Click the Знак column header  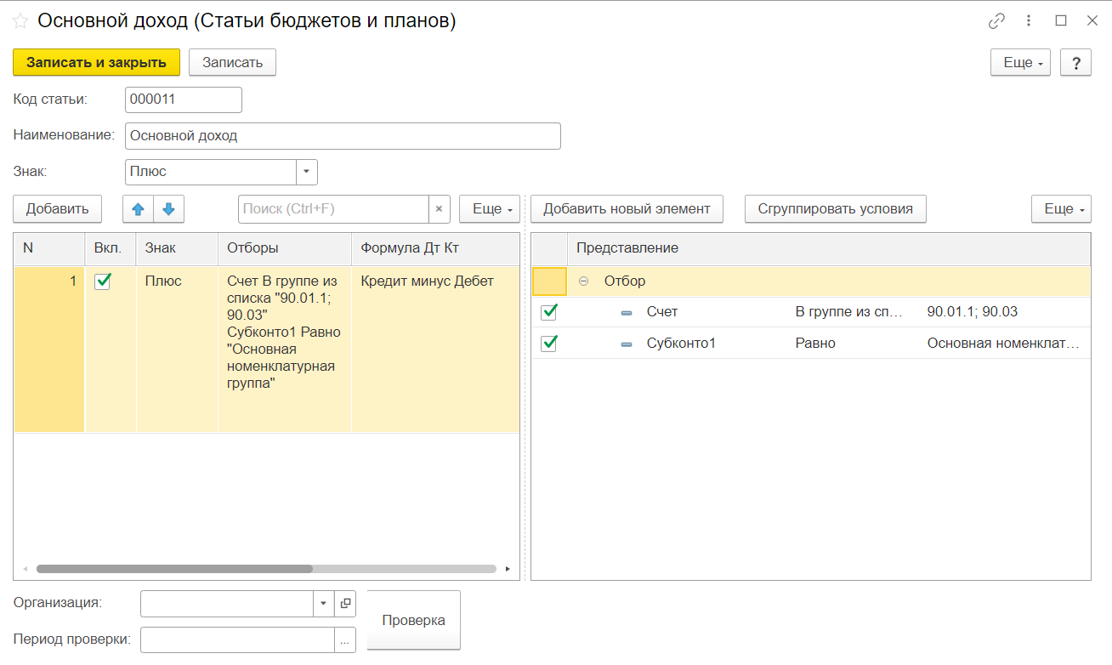177,248
